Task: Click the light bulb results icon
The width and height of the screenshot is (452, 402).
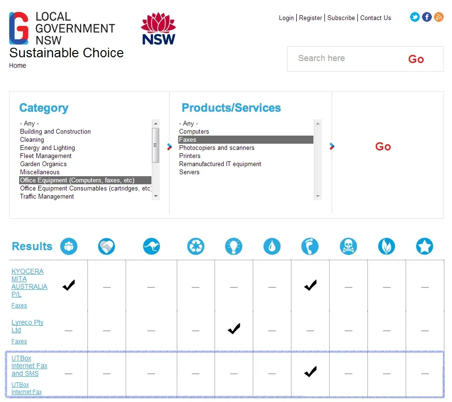Action: [x=234, y=246]
